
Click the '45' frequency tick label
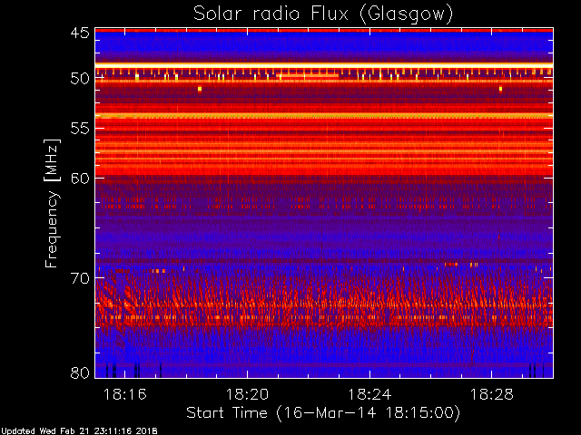(80, 33)
